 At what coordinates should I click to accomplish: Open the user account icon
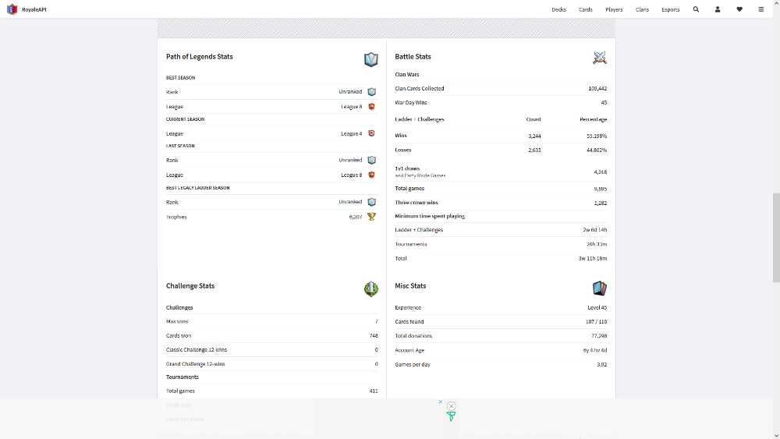pyautogui.click(x=718, y=9)
